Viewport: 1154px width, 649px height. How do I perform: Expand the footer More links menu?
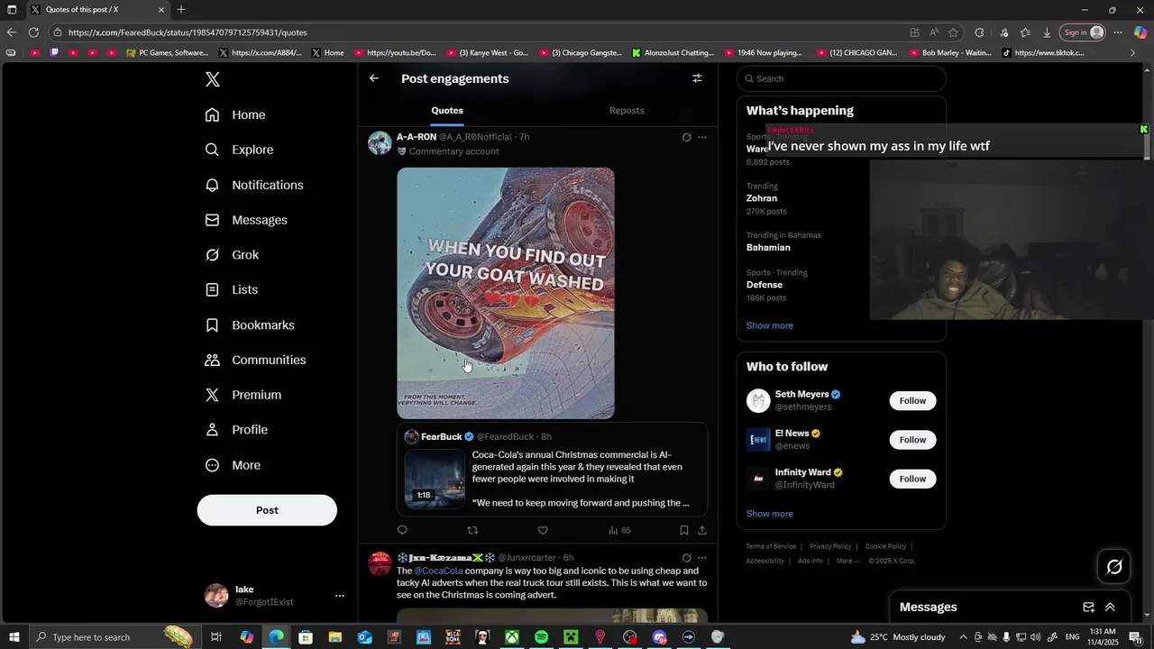(x=847, y=561)
